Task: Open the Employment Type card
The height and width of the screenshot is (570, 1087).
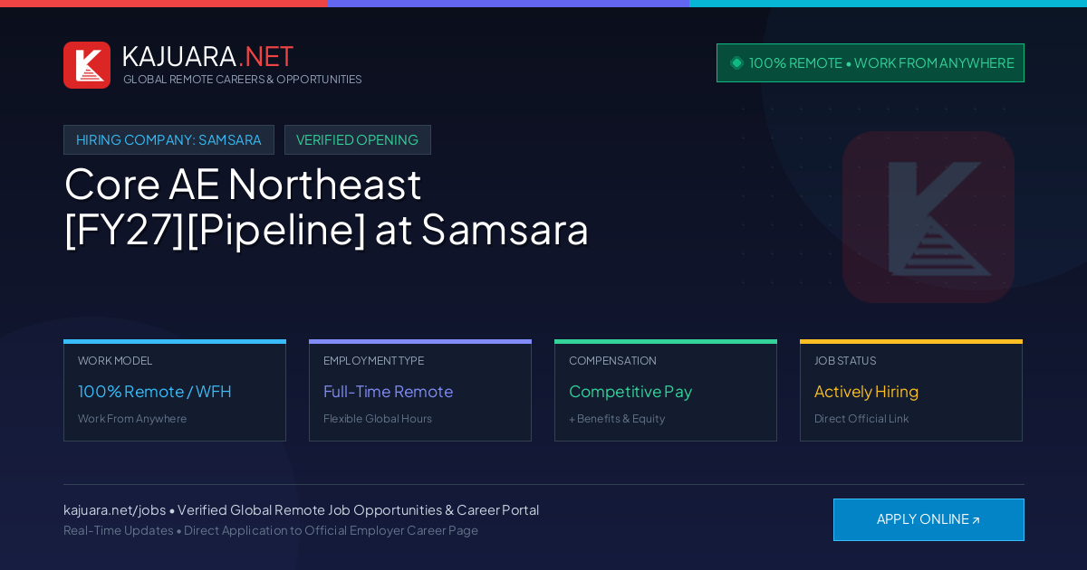Action: [420, 391]
